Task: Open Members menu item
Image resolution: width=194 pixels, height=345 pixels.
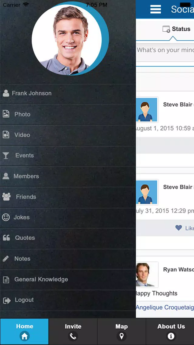Action: pos(68,176)
